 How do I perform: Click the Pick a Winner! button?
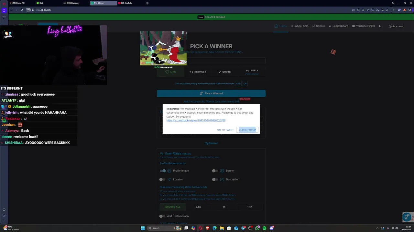point(211,93)
